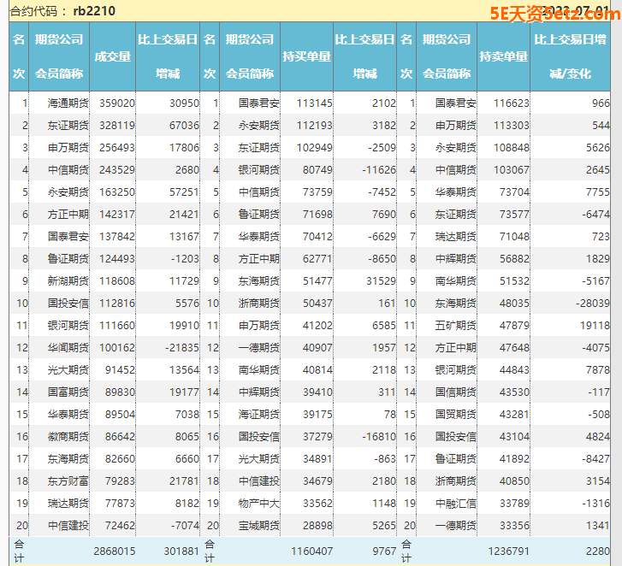This screenshot has width=622, height=566.
Task: Click the 持卖单量 column header
Action: [x=504, y=56]
